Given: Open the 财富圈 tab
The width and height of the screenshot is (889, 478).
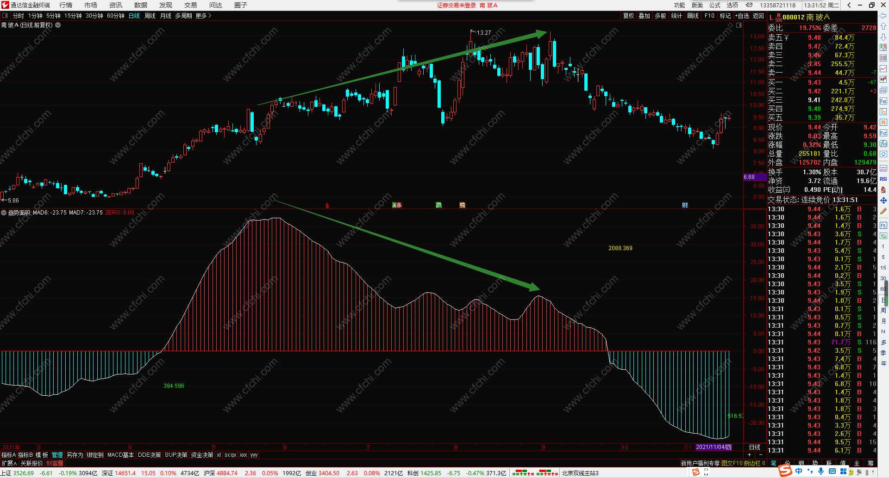Looking at the screenshot, I should [55, 463].
